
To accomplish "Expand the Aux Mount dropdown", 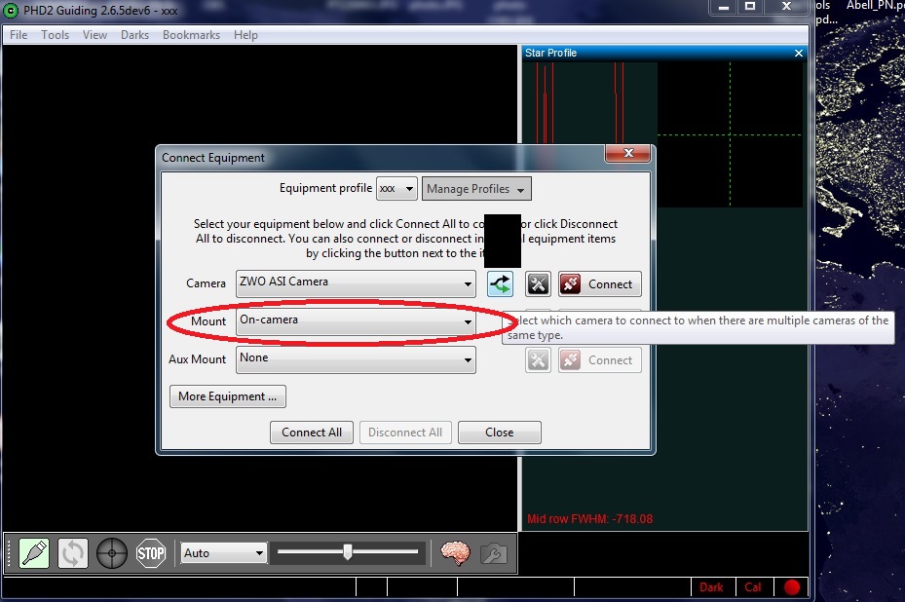I will click(x=356, y=359).
